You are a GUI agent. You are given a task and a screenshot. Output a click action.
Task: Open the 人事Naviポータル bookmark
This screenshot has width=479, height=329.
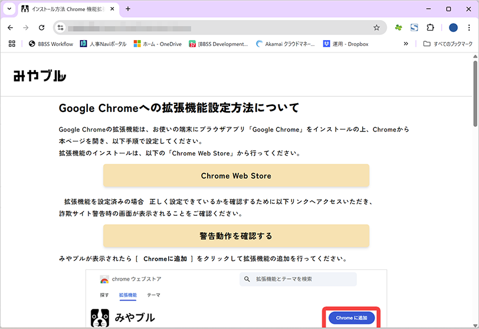click(x=103, y=44)
